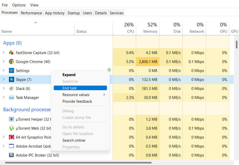Select the Processes tab

10,13
